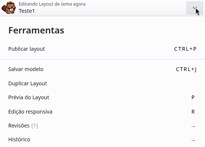The image size is (205, 147).
Task: Click the Beaver Builder beaver logo
Action: click(9, 8)
